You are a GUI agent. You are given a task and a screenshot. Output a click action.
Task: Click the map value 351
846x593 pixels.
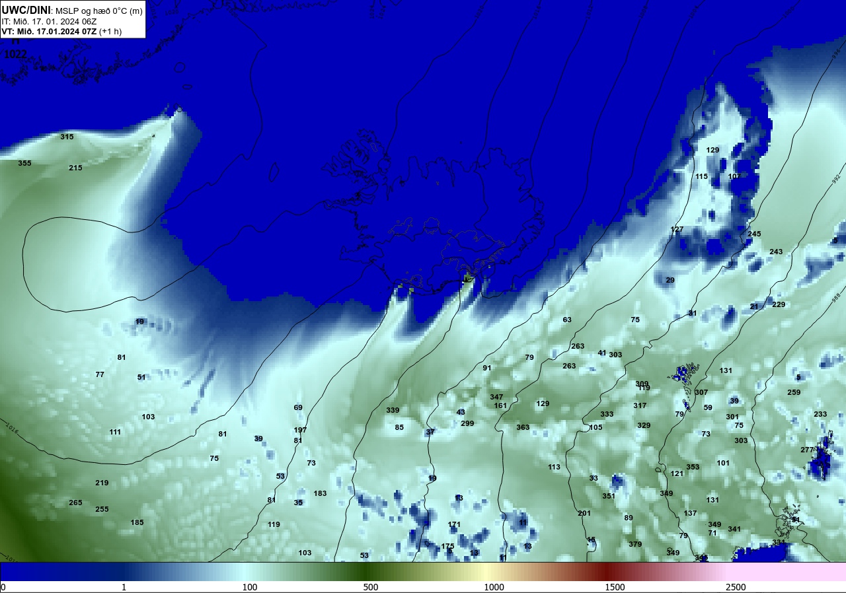[609, 496]
